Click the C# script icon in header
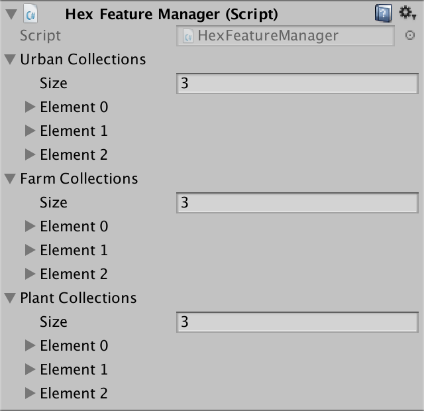The image size is (424, 411). 30,13
